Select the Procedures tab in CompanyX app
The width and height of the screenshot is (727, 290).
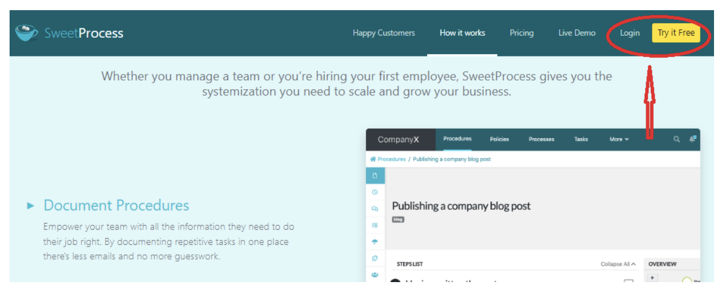[457, 139]
